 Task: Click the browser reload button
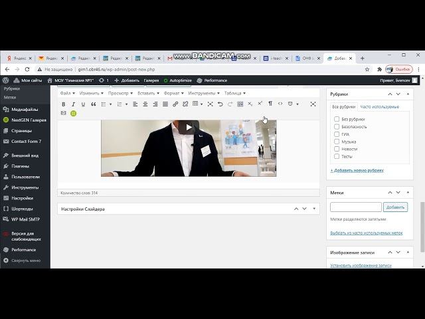(x=27, y=69)
